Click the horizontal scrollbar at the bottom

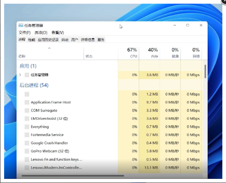tap(73, 176)
